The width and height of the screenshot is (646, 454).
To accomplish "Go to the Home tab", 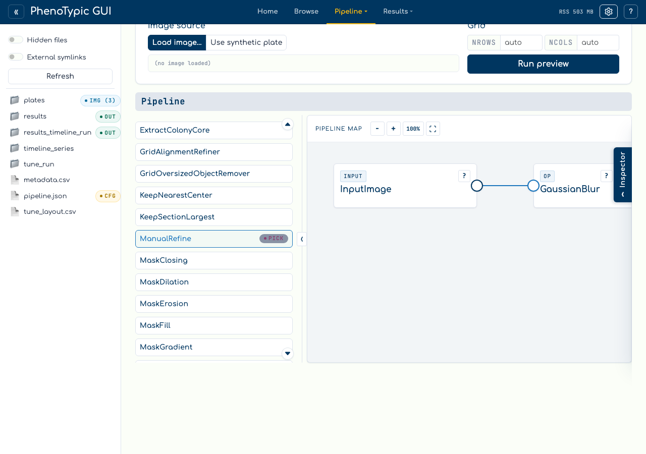I will coord(267,12).
